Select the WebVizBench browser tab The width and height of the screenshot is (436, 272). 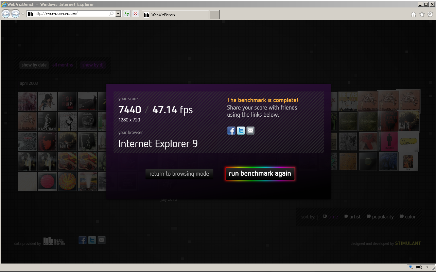pyautogui.click(x=175, y=15)
